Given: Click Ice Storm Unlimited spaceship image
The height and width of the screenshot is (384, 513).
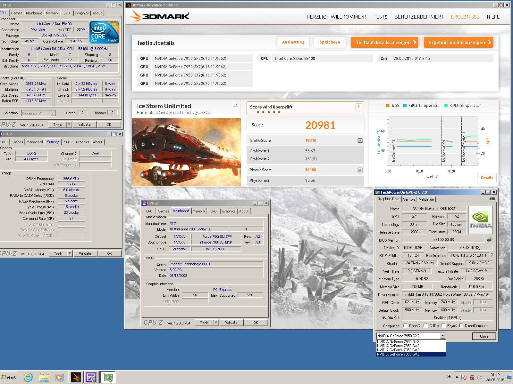Looking at the screenshot, I should [x=186, y=152].
